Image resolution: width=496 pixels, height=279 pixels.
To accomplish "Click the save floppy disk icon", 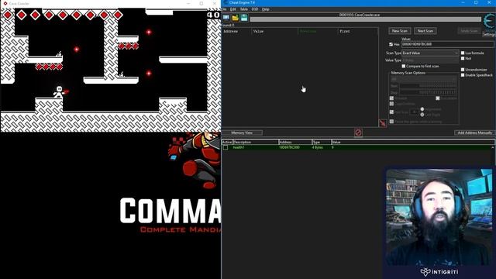I will [x=244, y=18].
